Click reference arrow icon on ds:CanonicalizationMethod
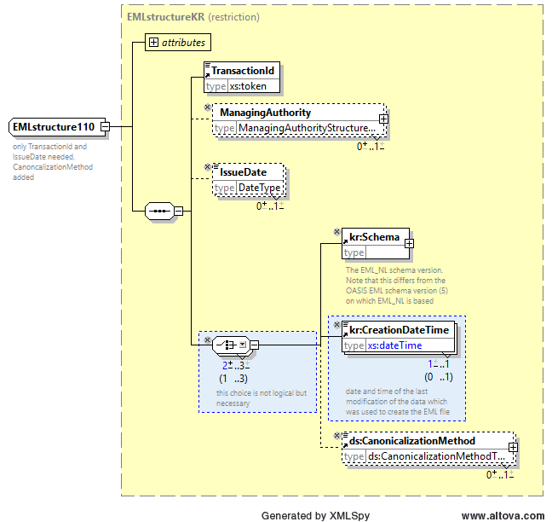Image resolution: width=552 pixels, height=522 pixels. [346, 445]
